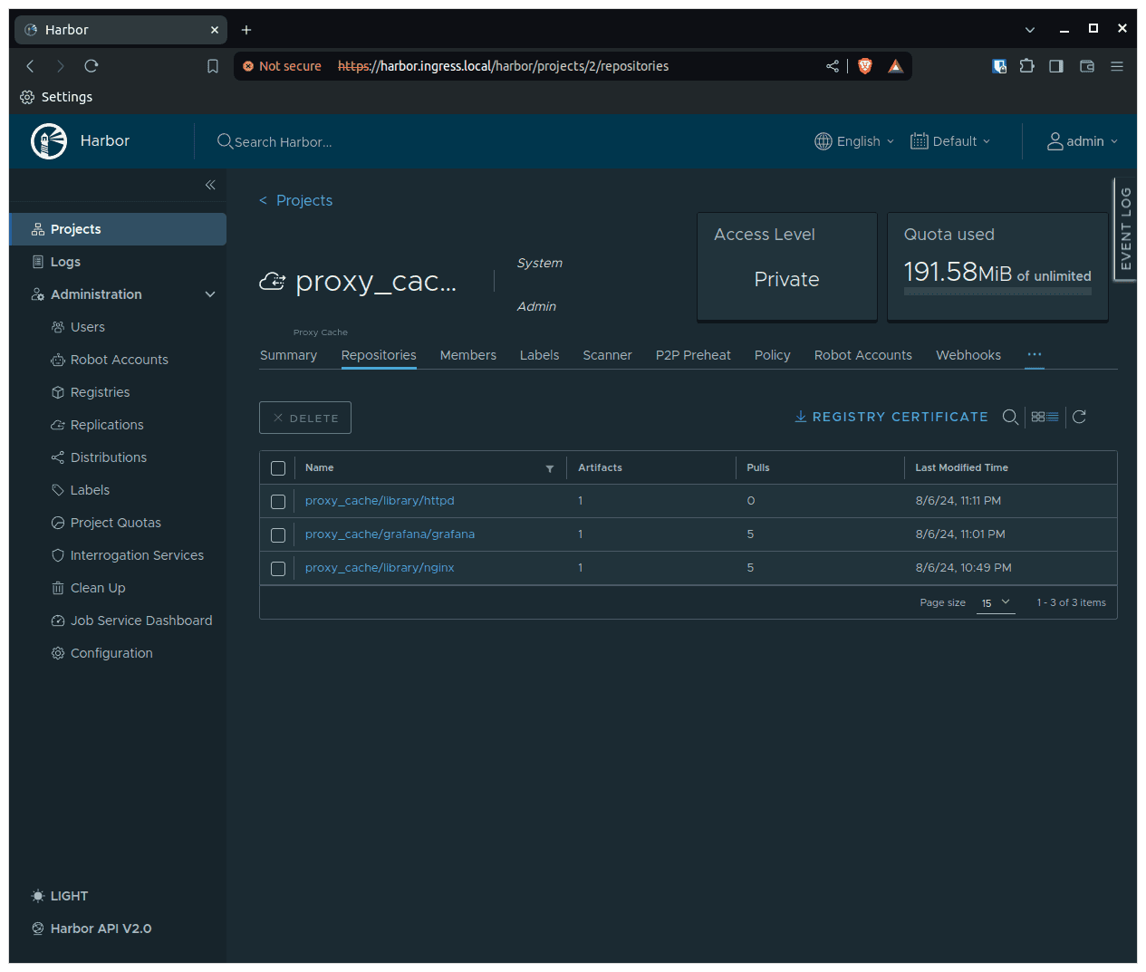Filter the Name column

550,468
